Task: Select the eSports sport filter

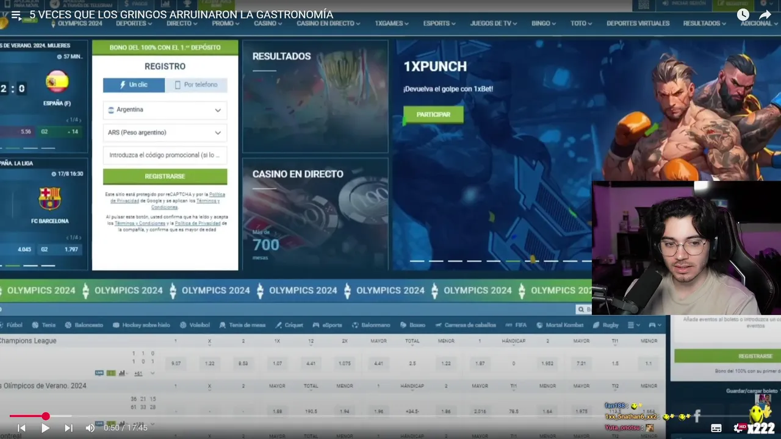Action: pyautogui.click(x=328, y=325)
